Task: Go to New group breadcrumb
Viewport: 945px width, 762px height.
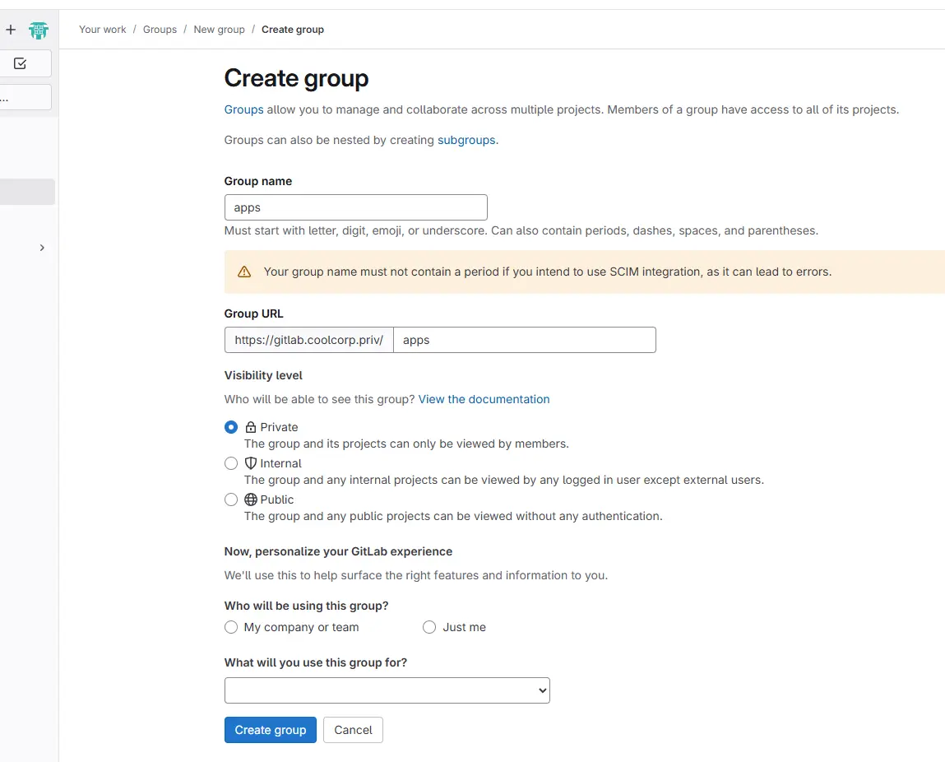Action: [219, 30]
